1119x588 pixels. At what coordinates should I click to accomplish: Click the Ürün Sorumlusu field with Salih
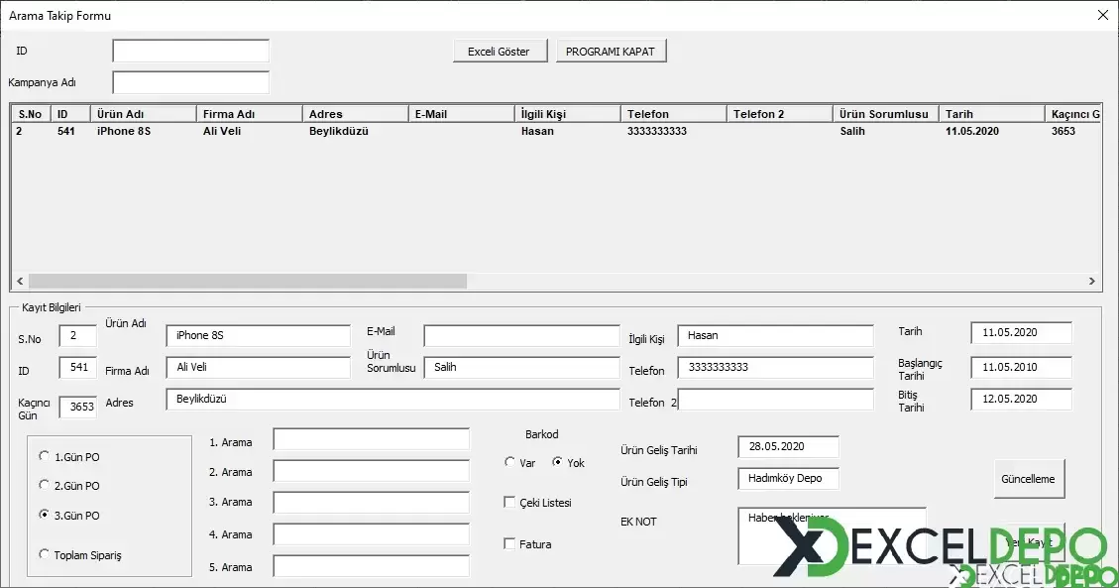(x=521, y=367)
